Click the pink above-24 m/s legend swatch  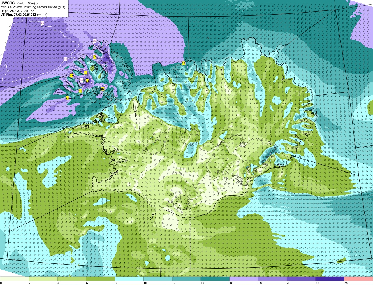point(359,279)
